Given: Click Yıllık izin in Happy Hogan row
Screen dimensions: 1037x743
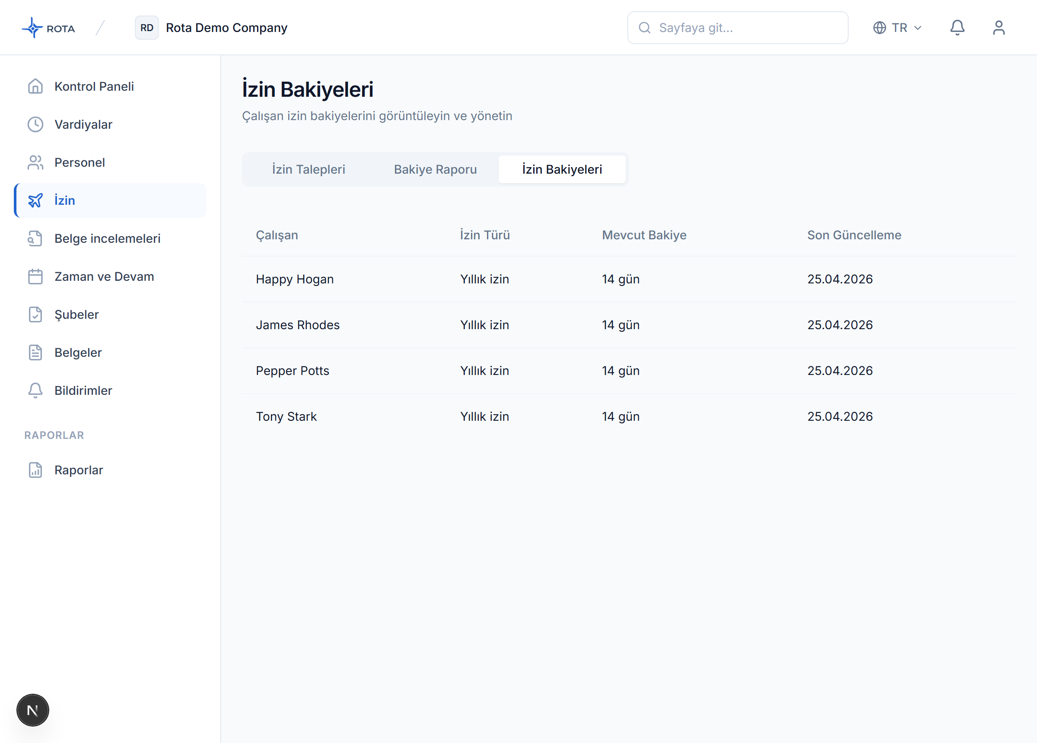Looking at the screenshot, I should pos(484,279).
